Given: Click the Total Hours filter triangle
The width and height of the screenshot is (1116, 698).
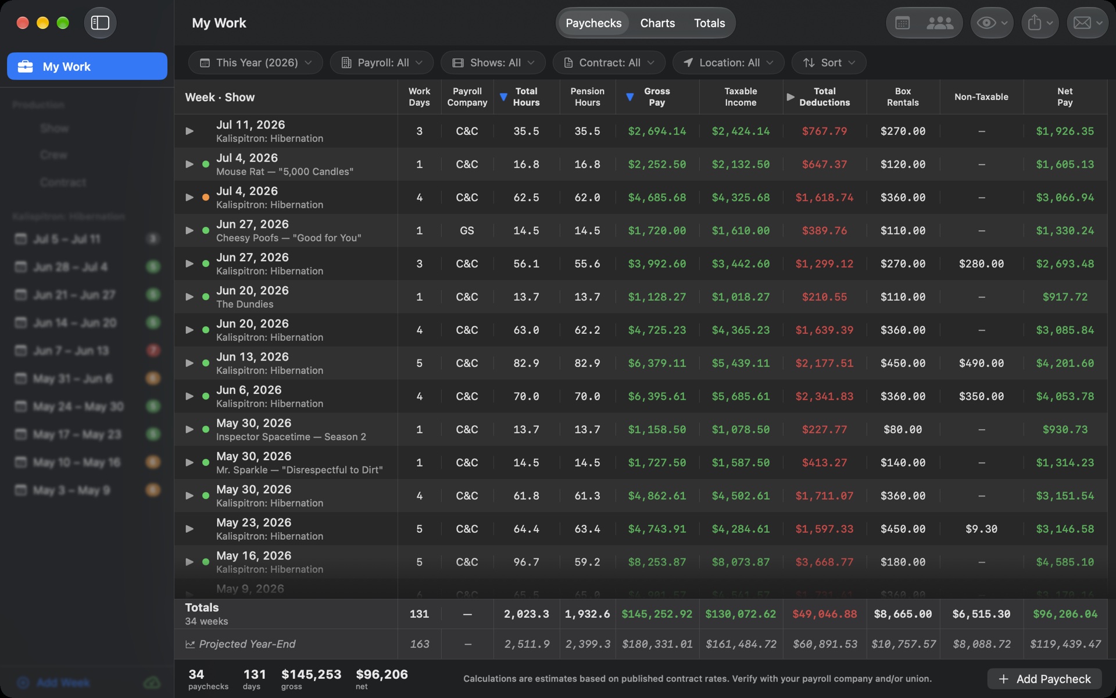Looking at the screenshot, I should point(503,97).
